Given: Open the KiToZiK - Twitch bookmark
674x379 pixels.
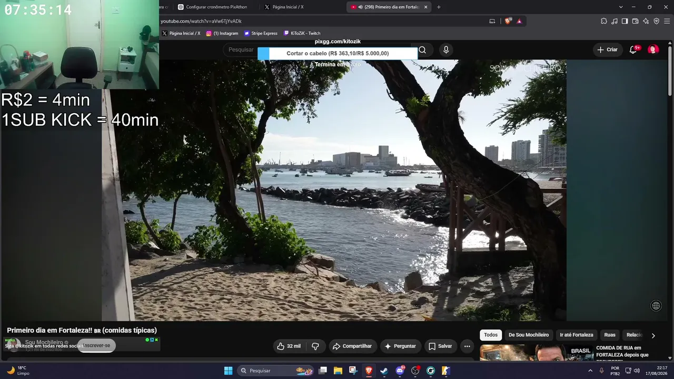Looking at the screenshot, I should pos(302,33).
